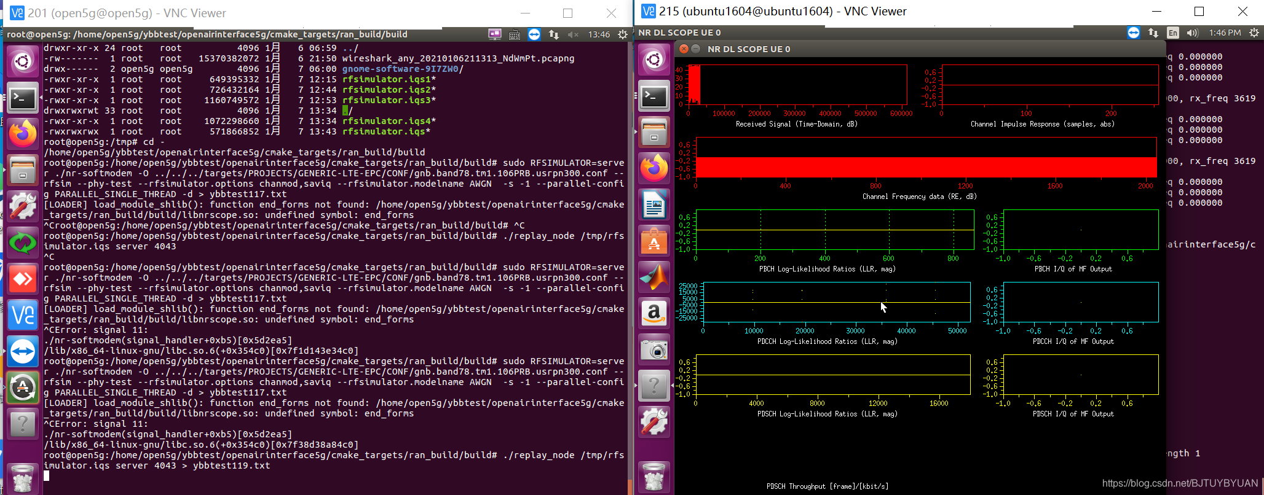
Task: Maximize the 215 VNC Viewer window
Action: coord(1199,12)
